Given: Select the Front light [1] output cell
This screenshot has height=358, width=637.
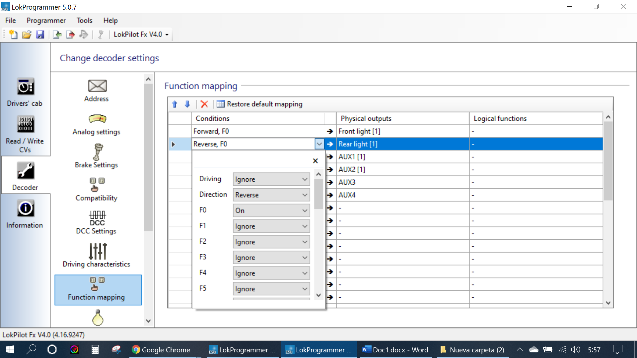Looking at the screenshot, I should tap(403, 131).
